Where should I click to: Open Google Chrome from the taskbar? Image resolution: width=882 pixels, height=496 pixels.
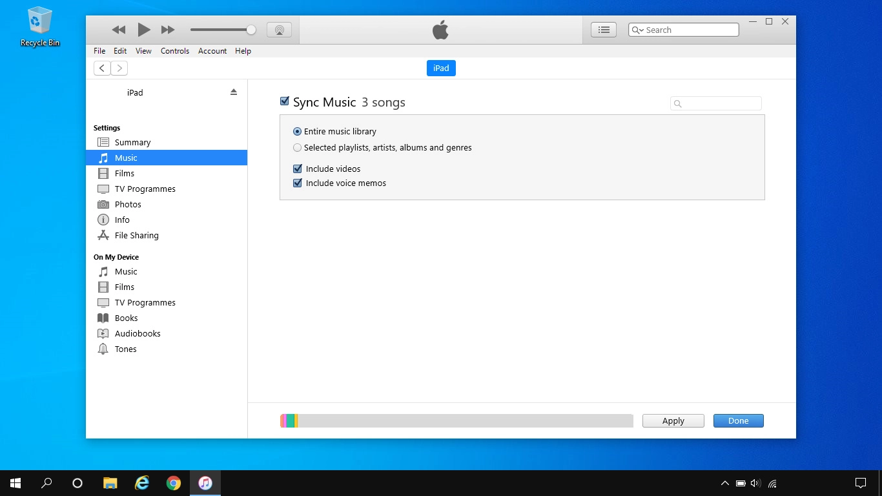[174, 483]
